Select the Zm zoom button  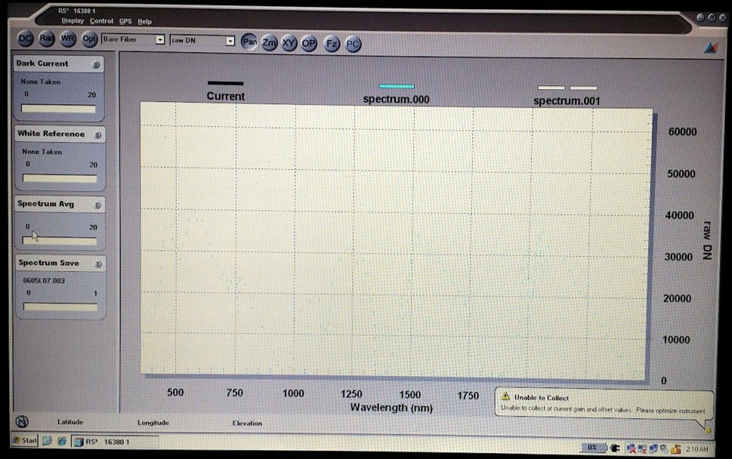[270, 43]
